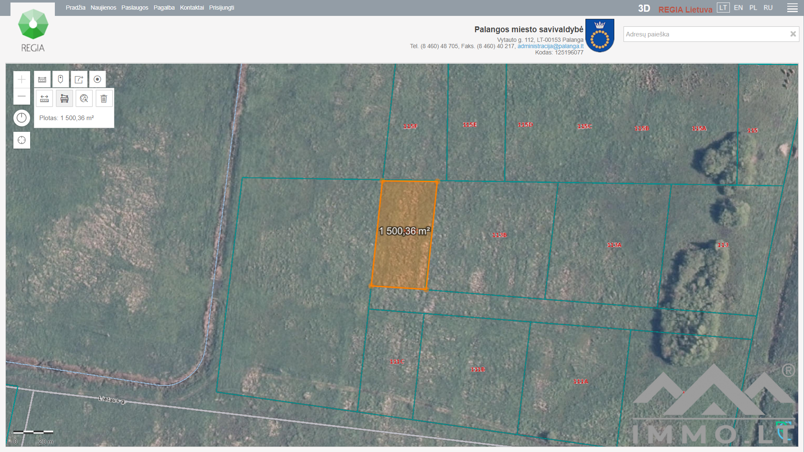Image resolution: width=804 pixels, height=452 pixels.
Task: Zoom out the map with minus button
Action: pyautogui.click(x=22, y=96)
